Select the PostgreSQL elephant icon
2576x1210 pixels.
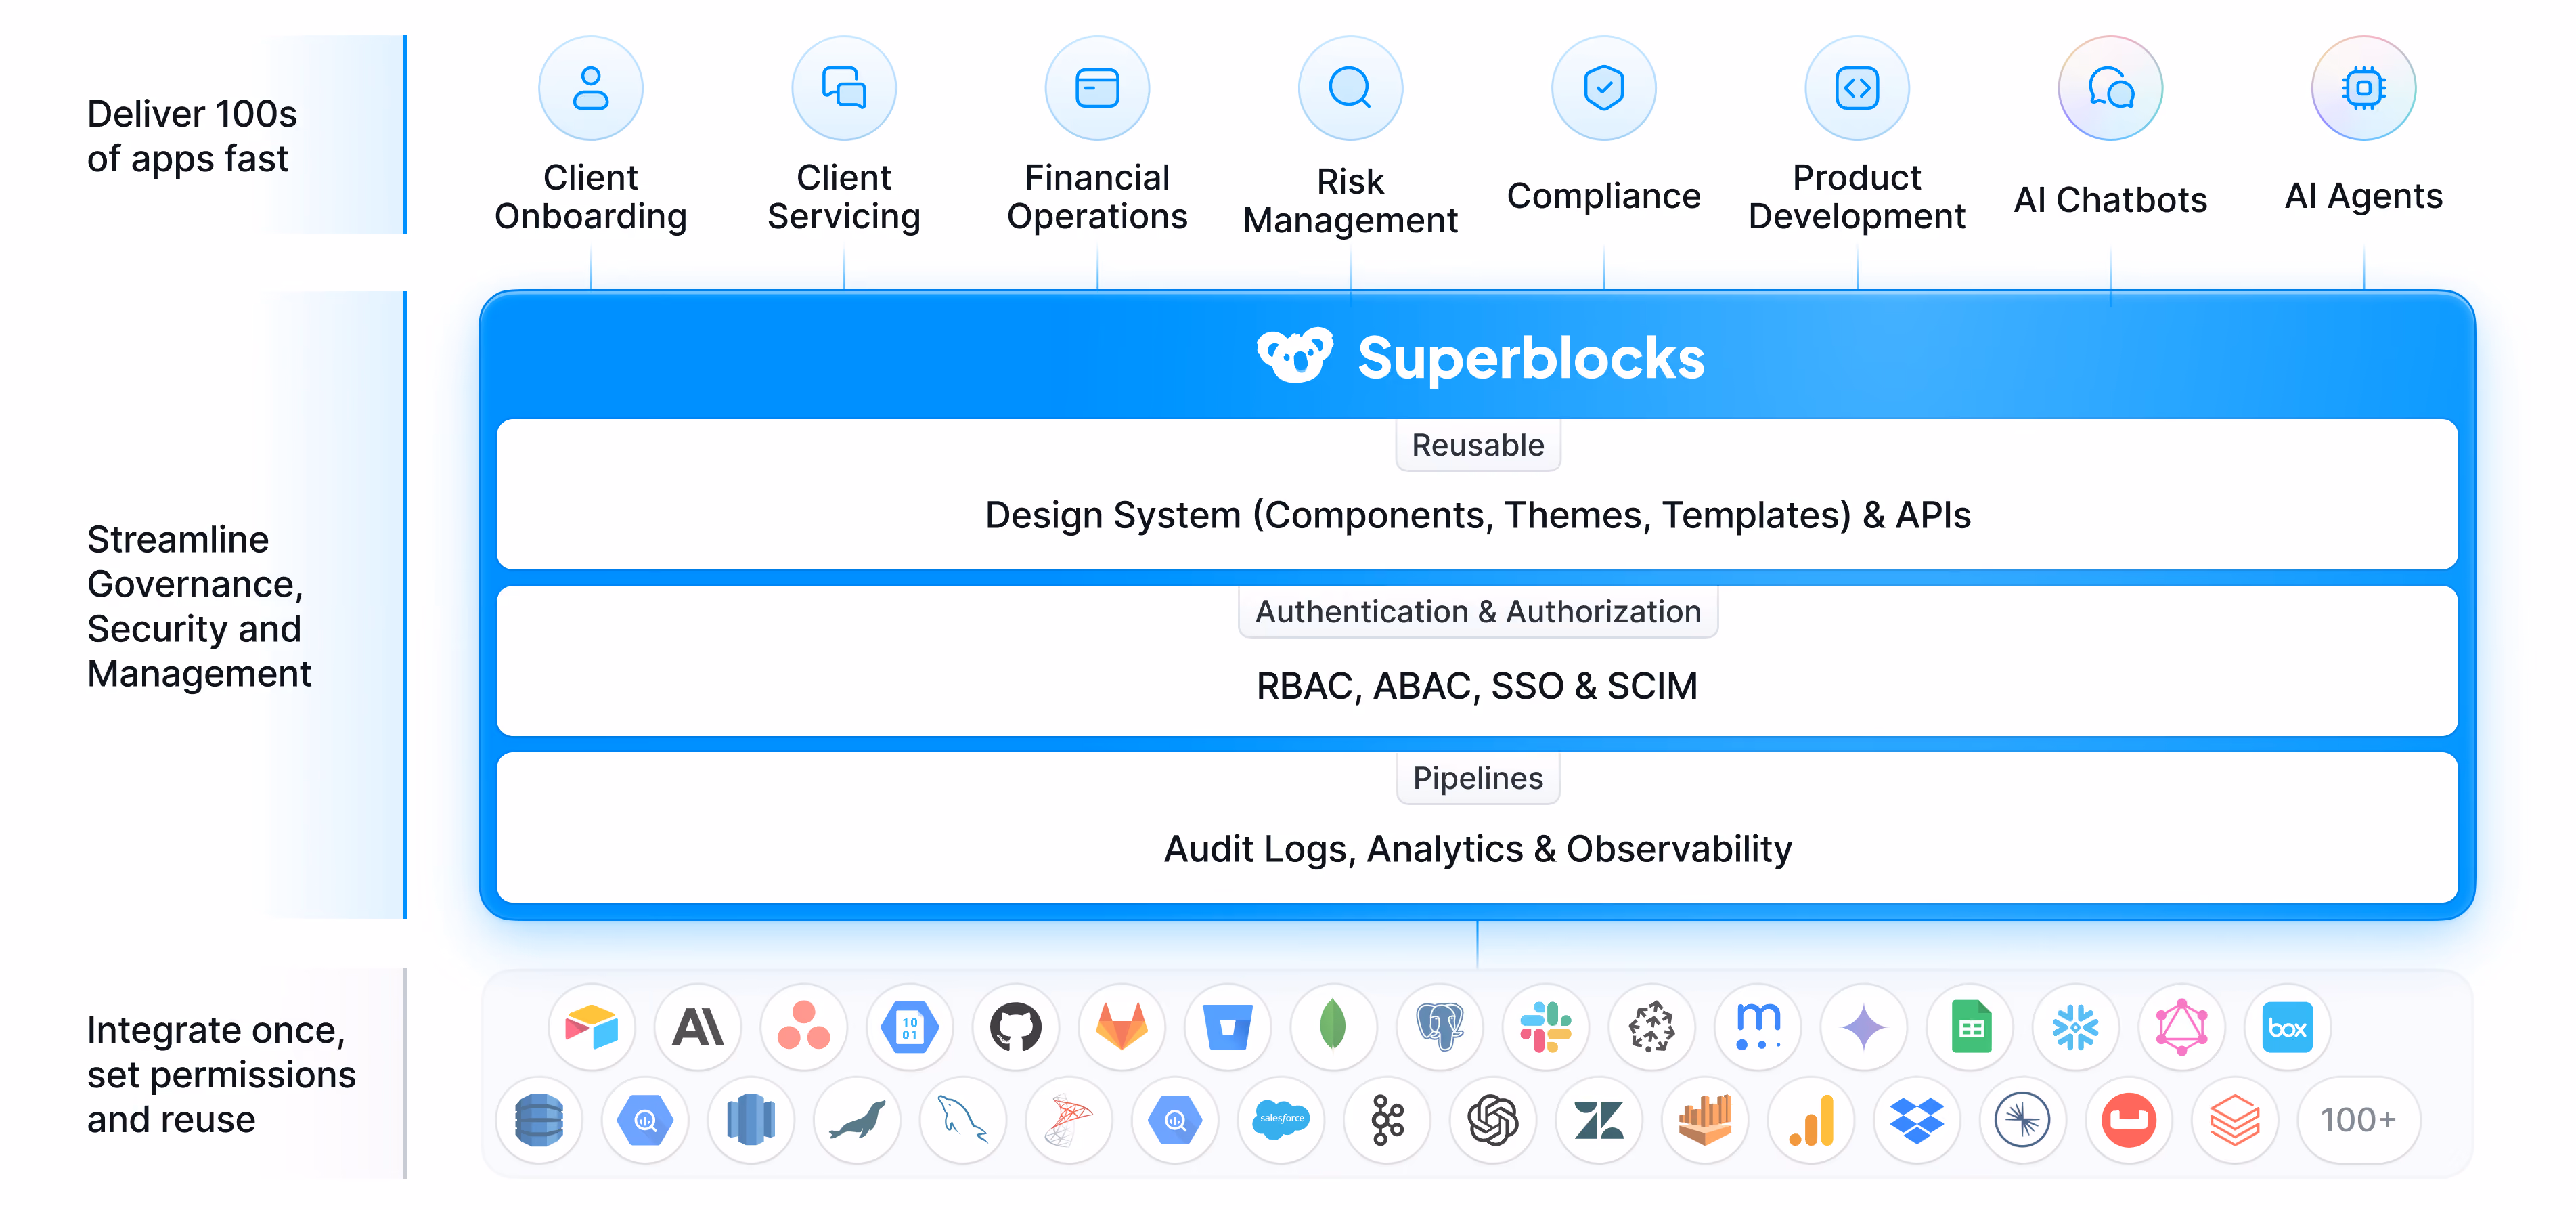1440,1027
